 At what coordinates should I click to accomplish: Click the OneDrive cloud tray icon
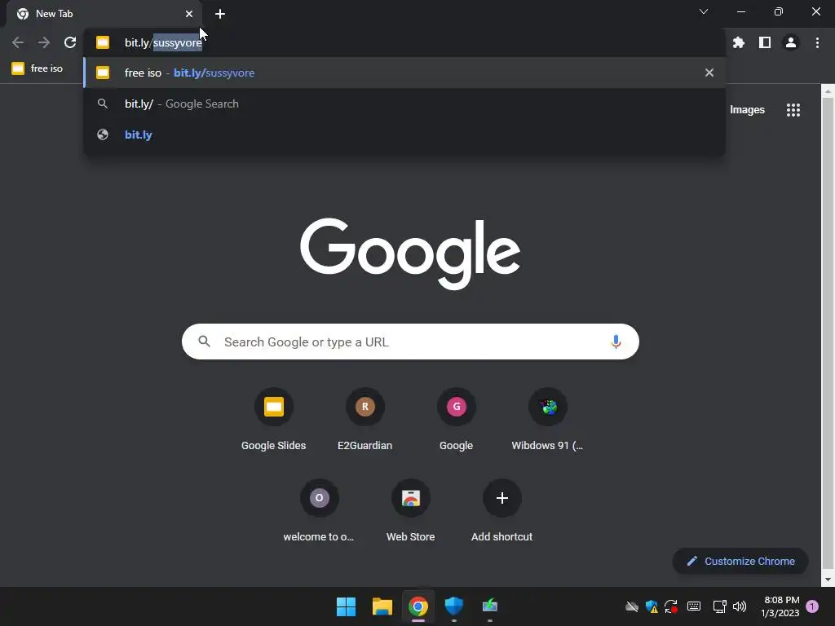[632, 606]
